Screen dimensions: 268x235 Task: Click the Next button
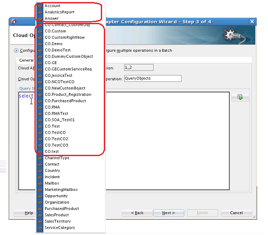(168, 213)
